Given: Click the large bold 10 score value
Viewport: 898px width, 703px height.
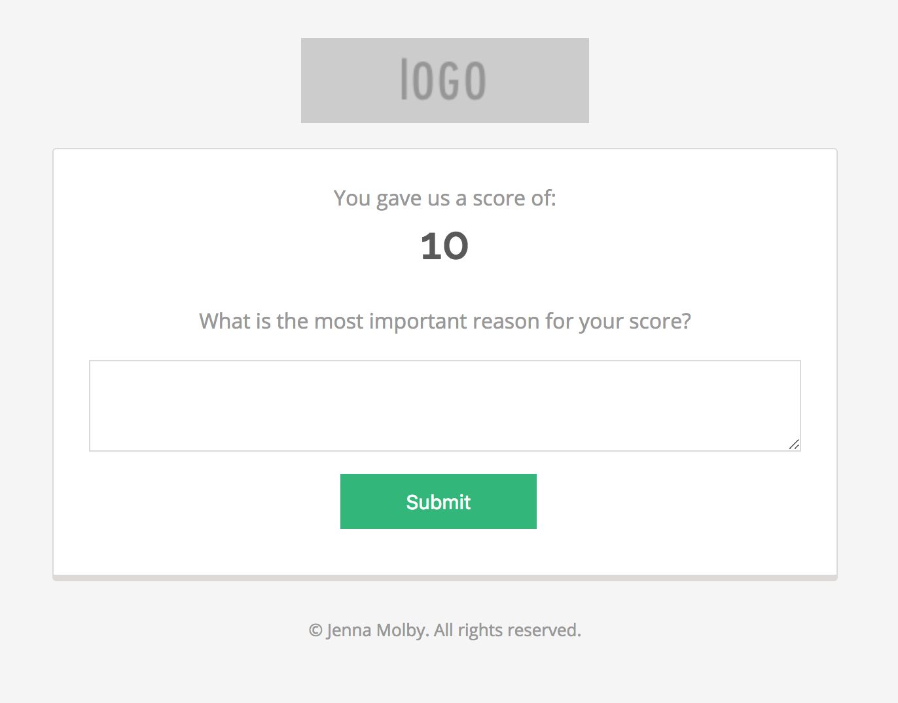Looking at the screenshot, I should coord(444,247).
